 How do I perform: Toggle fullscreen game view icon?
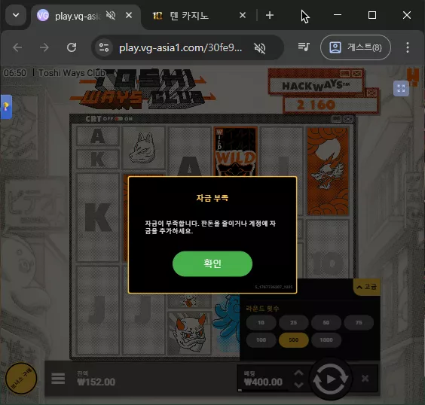tap(401, 88)
